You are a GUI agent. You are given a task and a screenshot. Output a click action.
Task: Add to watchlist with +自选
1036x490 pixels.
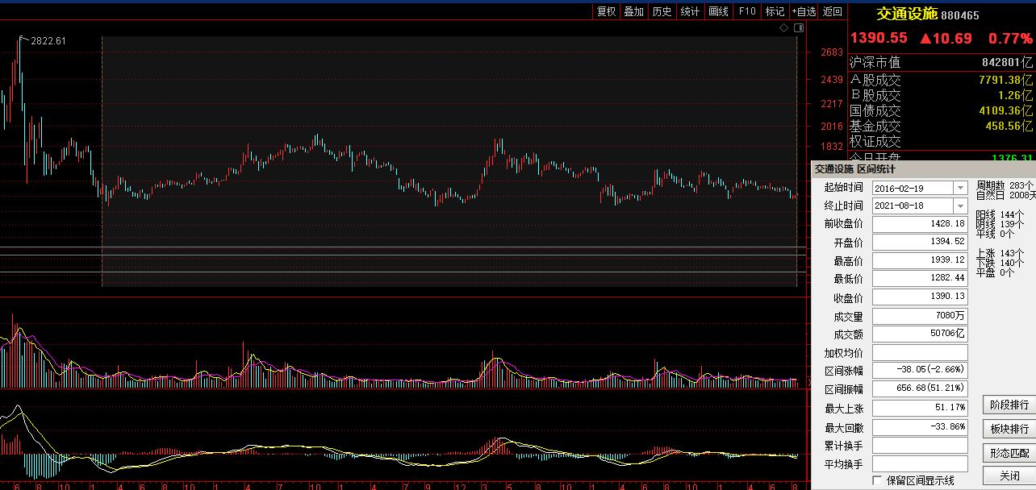tap(804, 11)
